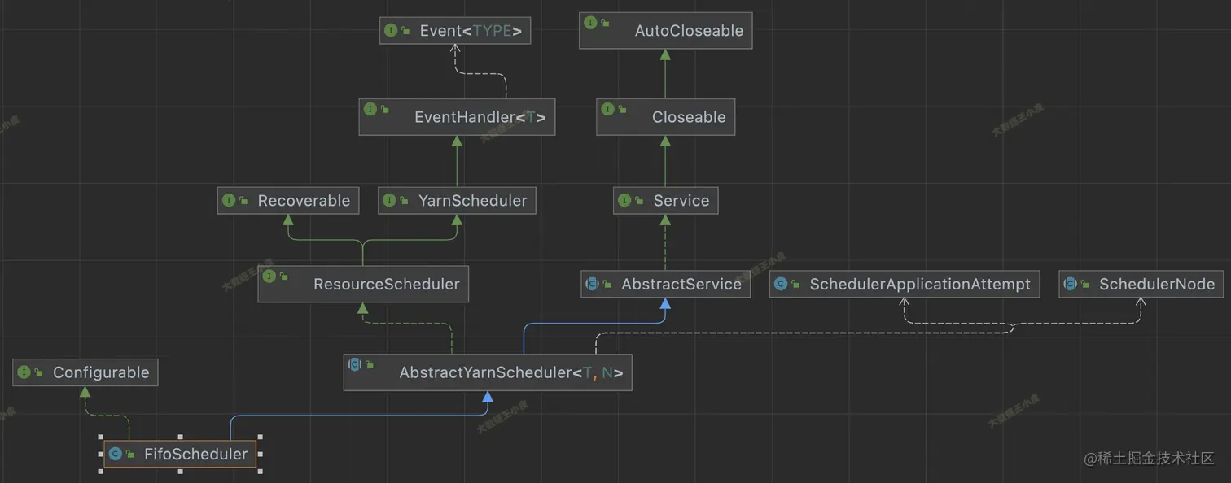Screen dimensions: 1231x483
Task: Click abstract class icon on AbstractYarnScheduler node
Action: pos(355,364)
